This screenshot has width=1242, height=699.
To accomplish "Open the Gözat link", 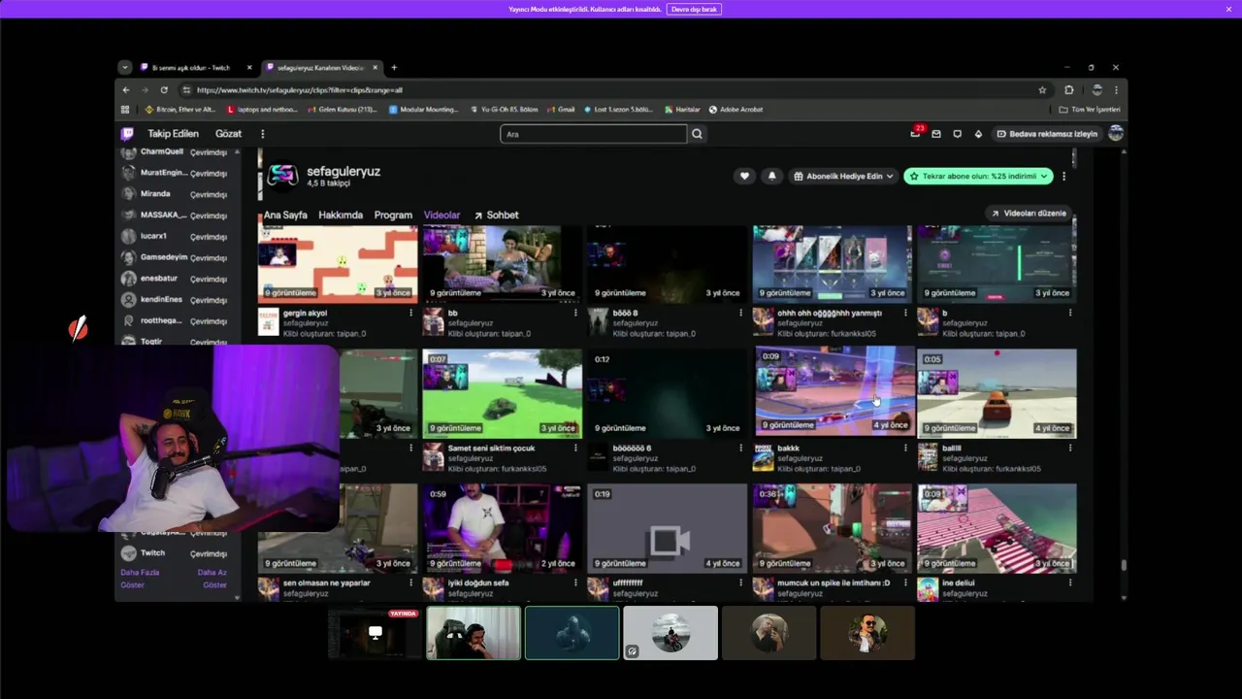I will tap(229, 134).
